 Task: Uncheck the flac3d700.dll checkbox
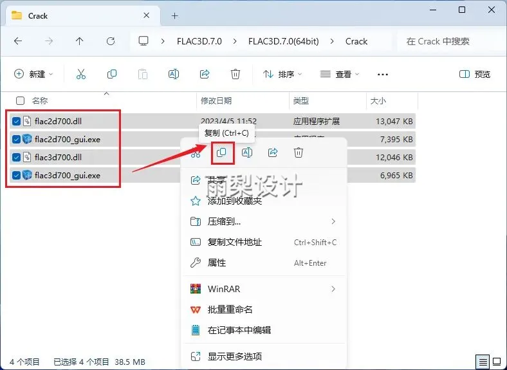[16, 157]
